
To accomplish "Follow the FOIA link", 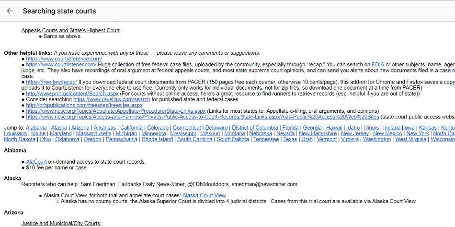I will click(x=378, y=64).
